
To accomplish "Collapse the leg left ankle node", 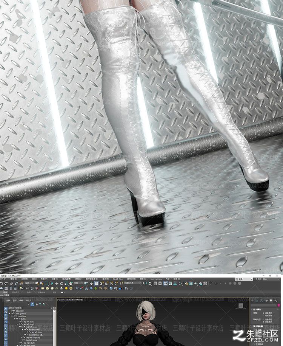I will 23,329.
